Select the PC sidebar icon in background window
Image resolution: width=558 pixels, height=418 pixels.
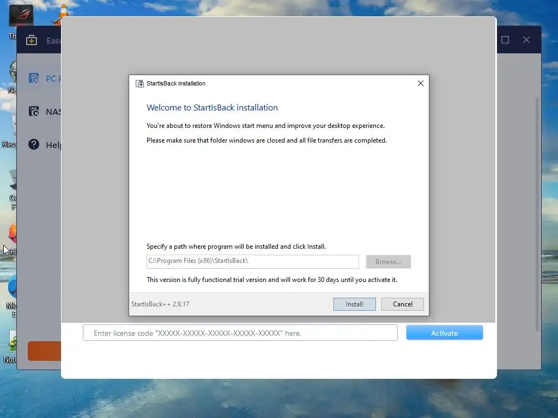34,78
